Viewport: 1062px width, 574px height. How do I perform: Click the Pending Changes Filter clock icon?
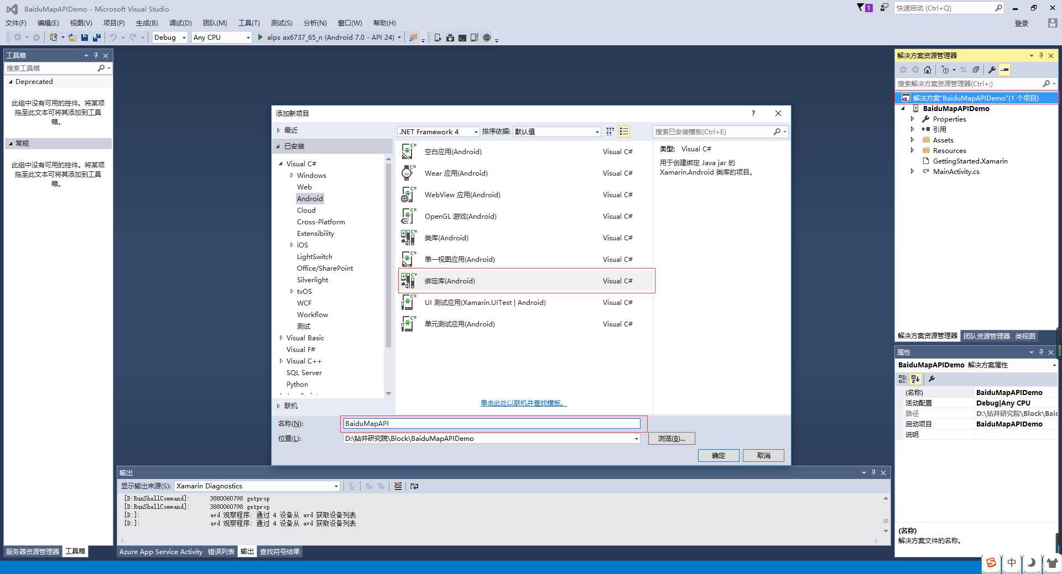[x=945, y=70]
